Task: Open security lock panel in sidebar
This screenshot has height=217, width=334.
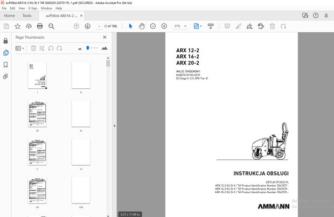Action: (x=6, y=41)
